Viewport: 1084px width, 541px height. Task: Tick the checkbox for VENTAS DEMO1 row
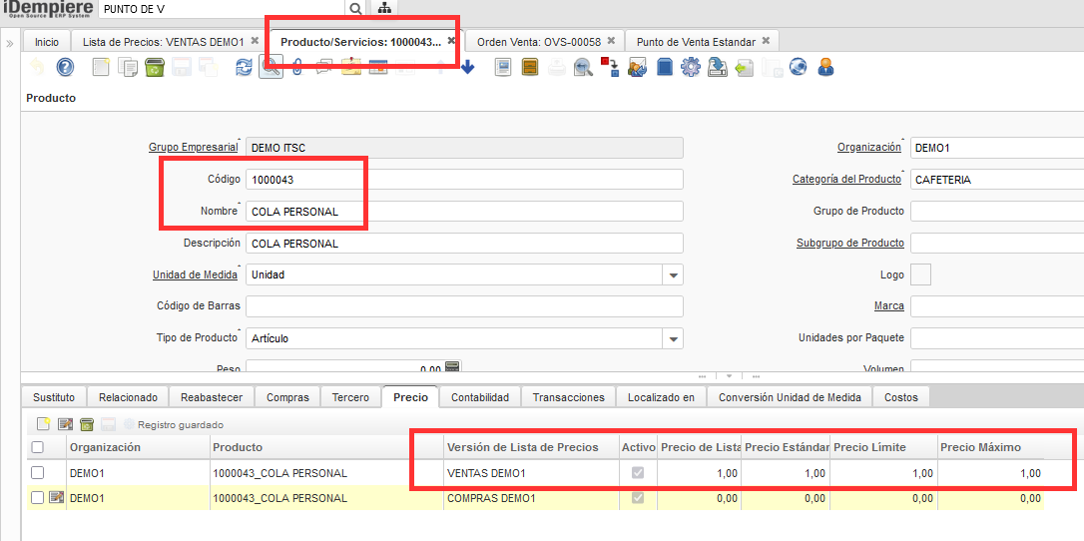click(38, 473)
